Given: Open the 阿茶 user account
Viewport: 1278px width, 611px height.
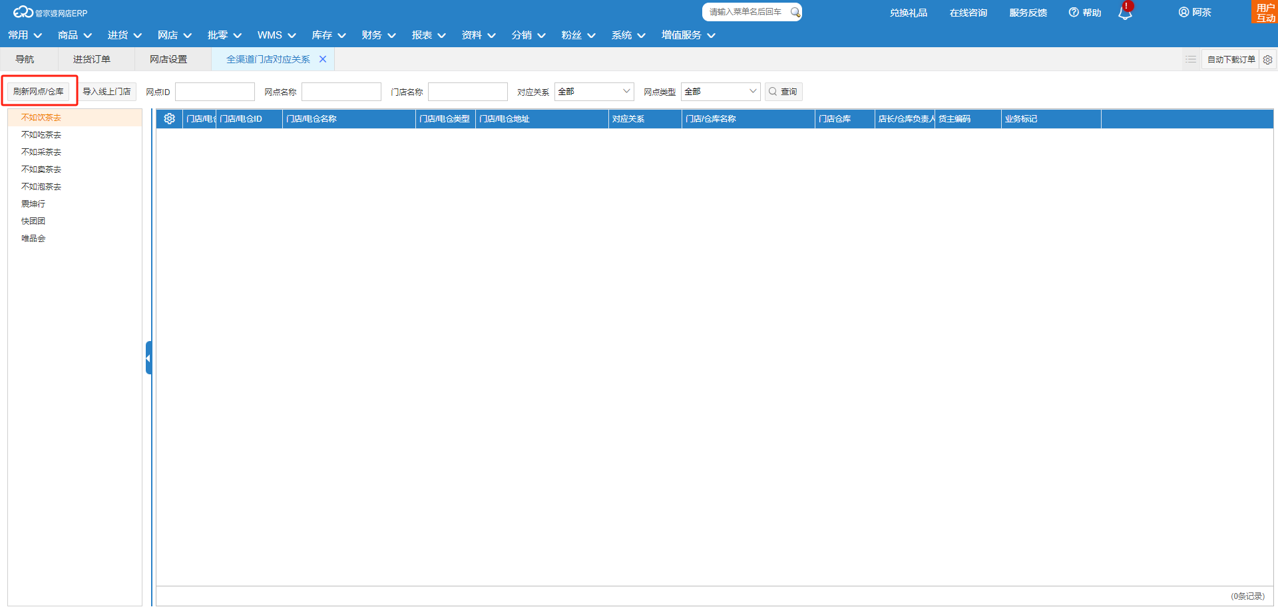Looking at the screenshot, I should [1195, 13].
